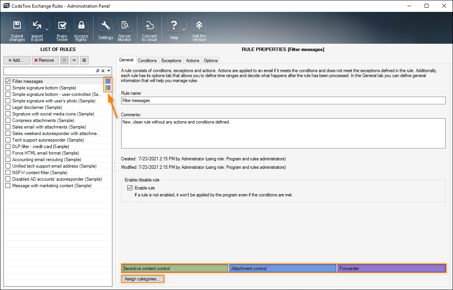Switch to the General tab
The width and height of the screenshot is (453, 290).
point(126,60)
